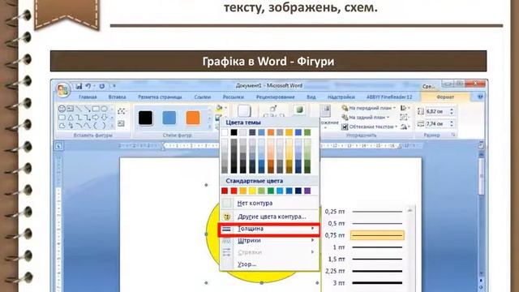
Task: Undo last action in quick access toolbar
Action: coord(88,86)
